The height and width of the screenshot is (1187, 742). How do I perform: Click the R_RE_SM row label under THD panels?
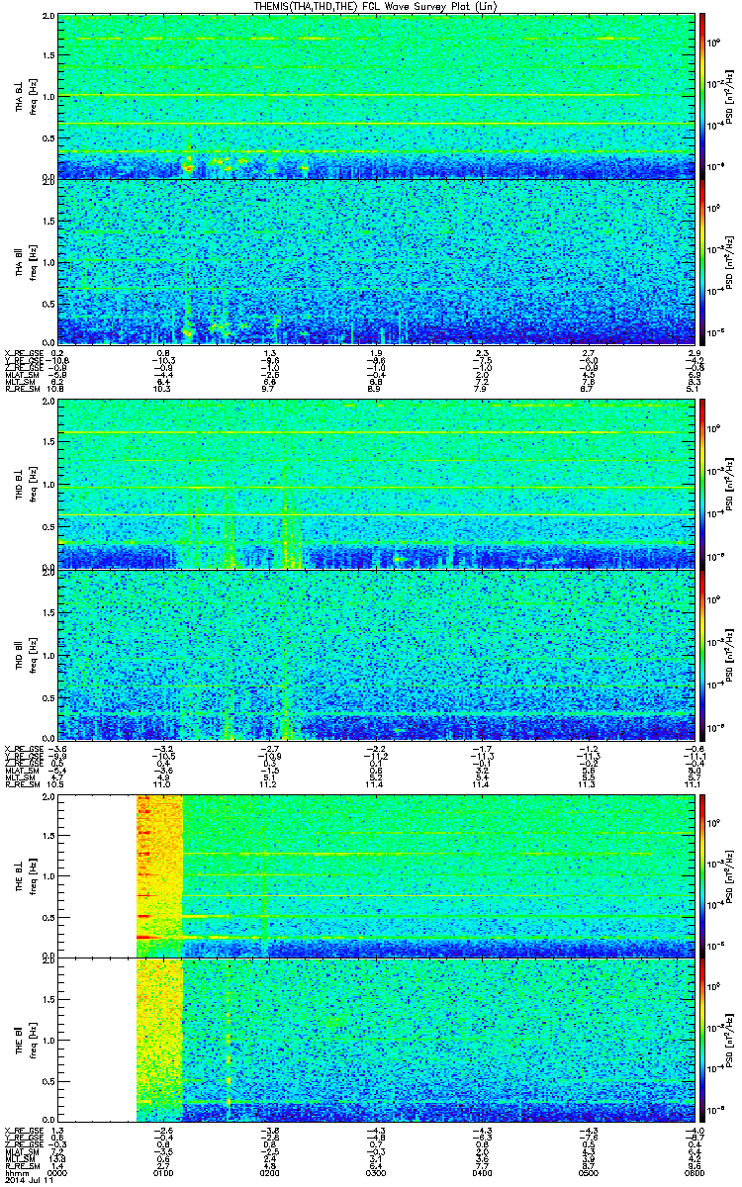pyautogui.click(x=24, y=782)
